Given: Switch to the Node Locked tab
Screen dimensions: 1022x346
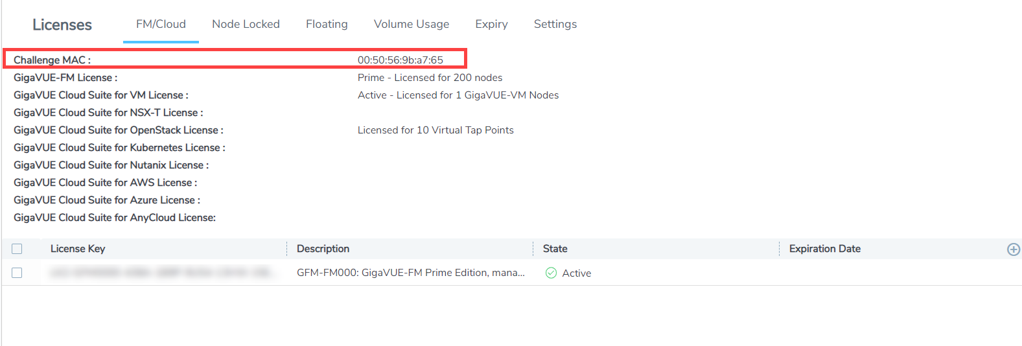Looking at the screenshot, I should click(x=246, y=24).
